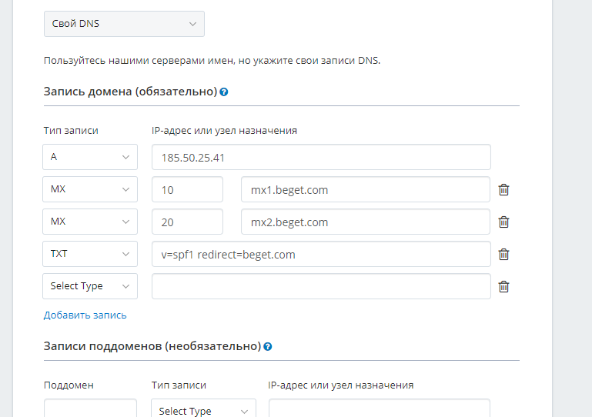
Task: Open the Свой DNS dropdown
Action: pos(124,24)
